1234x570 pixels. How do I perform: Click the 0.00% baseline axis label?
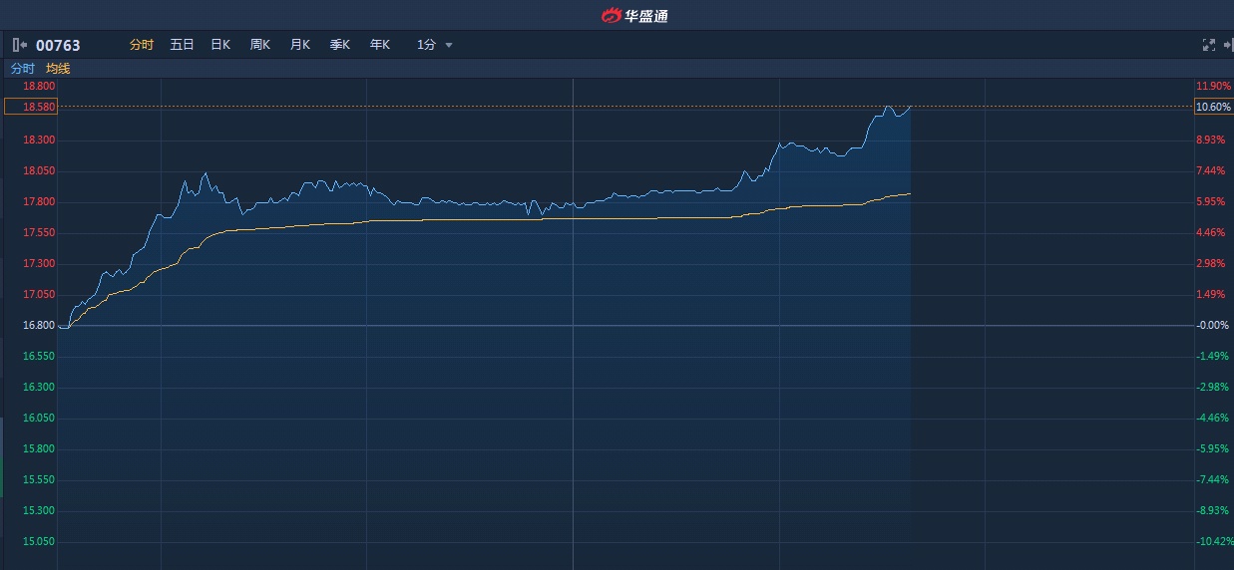1212,325
